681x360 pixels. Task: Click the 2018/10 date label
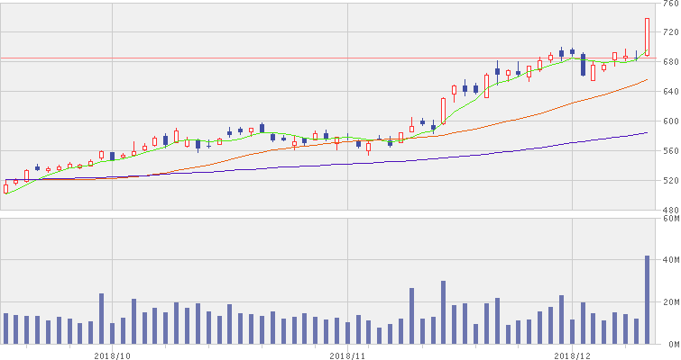tap(112, 354)
